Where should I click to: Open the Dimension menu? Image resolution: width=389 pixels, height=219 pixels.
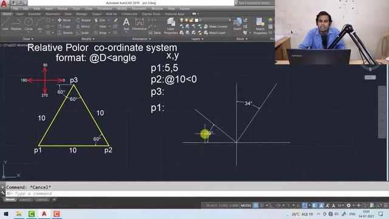(105, 9)
